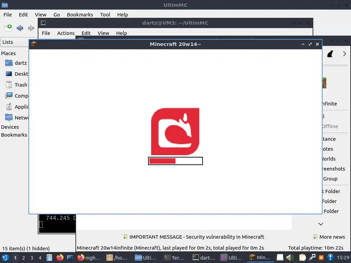This screenshot has height=263, width=351.
Task: Switch to workspace 3 on the taskbar
Action: point(32,258)
